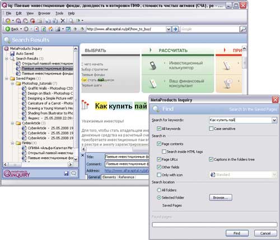Click the floppy disk save icon in bottom-left panel
Screen dimensions: 280x240
(x=66, y=173)
